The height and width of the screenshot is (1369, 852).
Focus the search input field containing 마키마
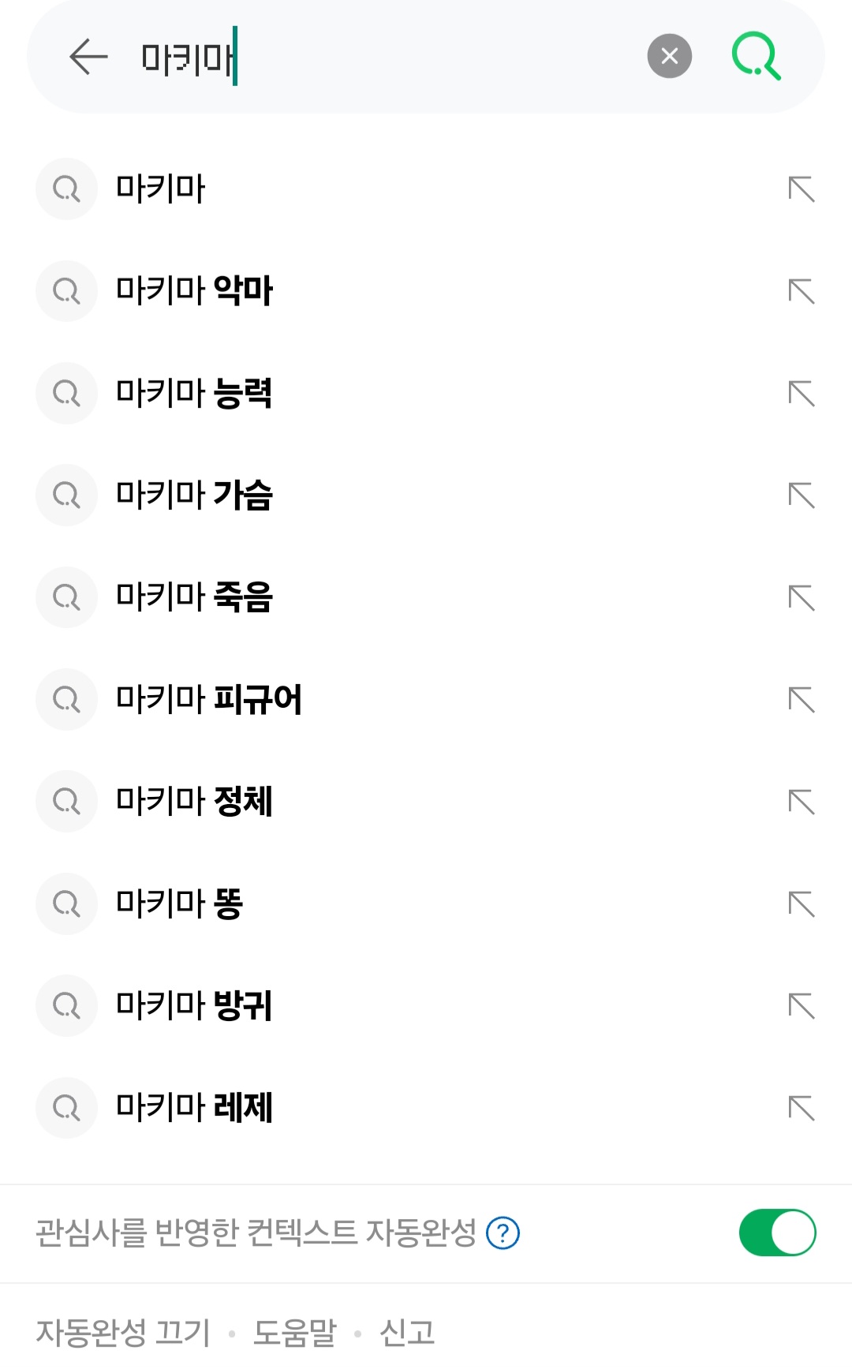pos(394,57)
